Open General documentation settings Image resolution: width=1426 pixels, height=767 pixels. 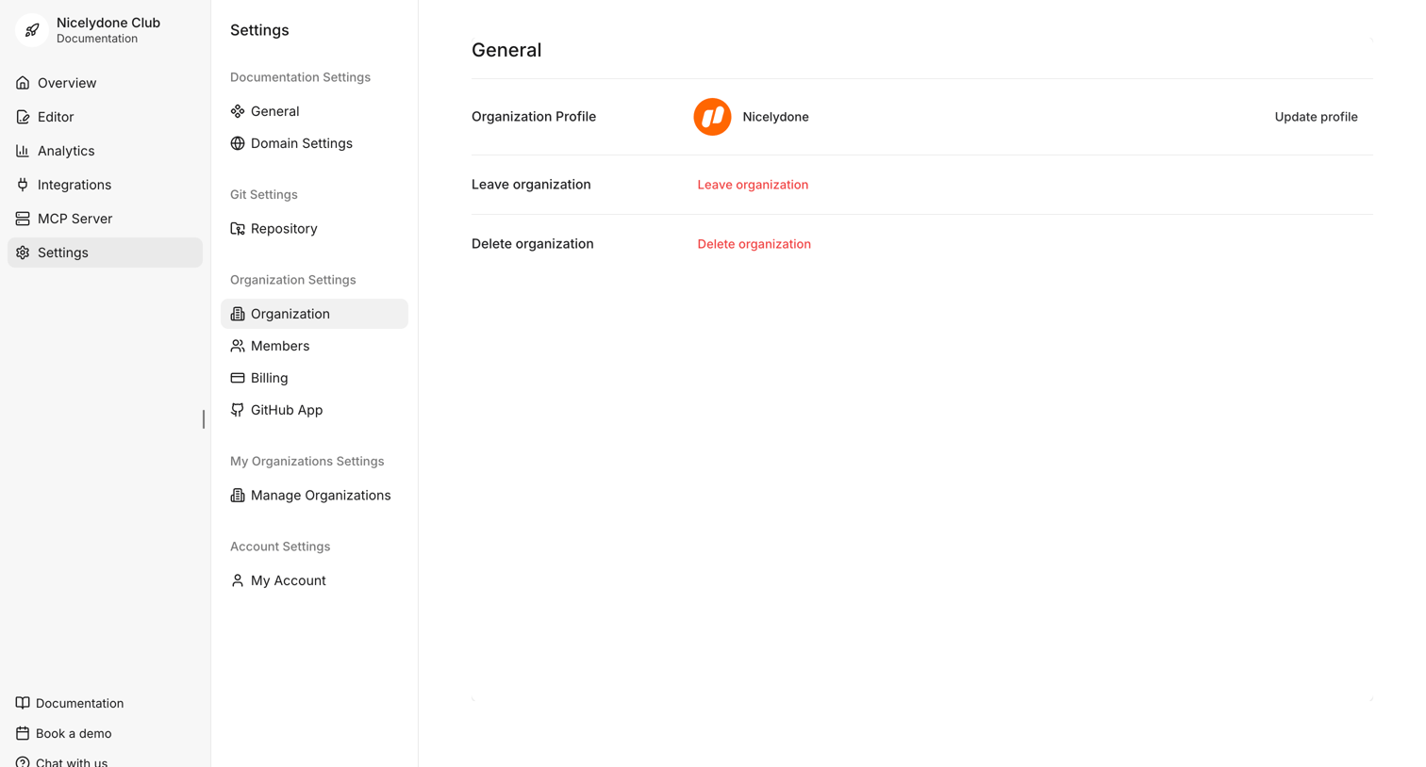point(314,111)
